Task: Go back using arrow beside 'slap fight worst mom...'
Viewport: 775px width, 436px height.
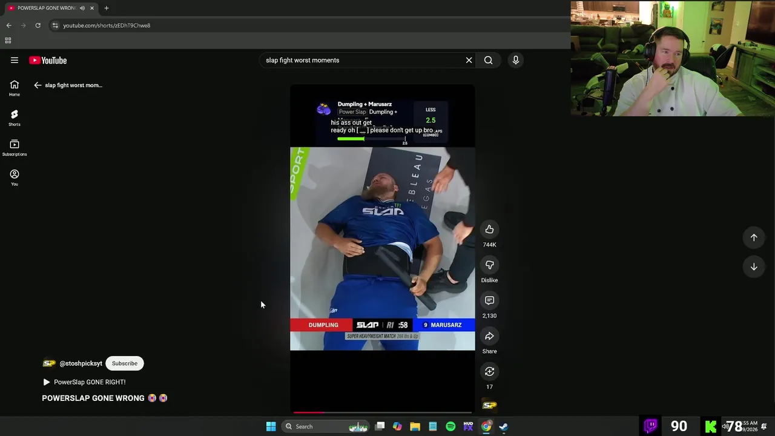Action: pyautogui.click(x=38, y=85)
